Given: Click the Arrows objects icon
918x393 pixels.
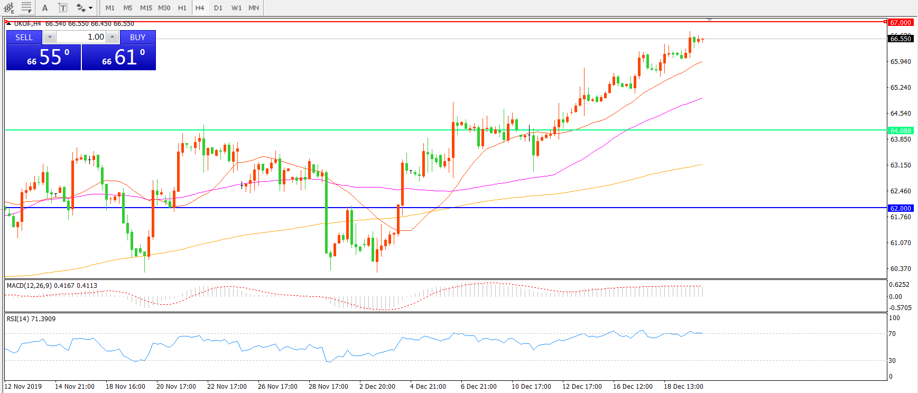Looking at the screenshot, I should (81, 8).
